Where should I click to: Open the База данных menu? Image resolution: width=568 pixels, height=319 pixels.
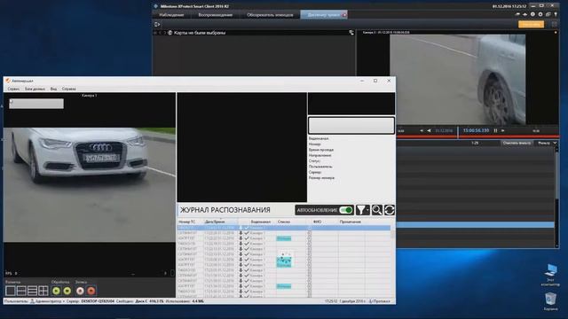click(x=35, y=89)
